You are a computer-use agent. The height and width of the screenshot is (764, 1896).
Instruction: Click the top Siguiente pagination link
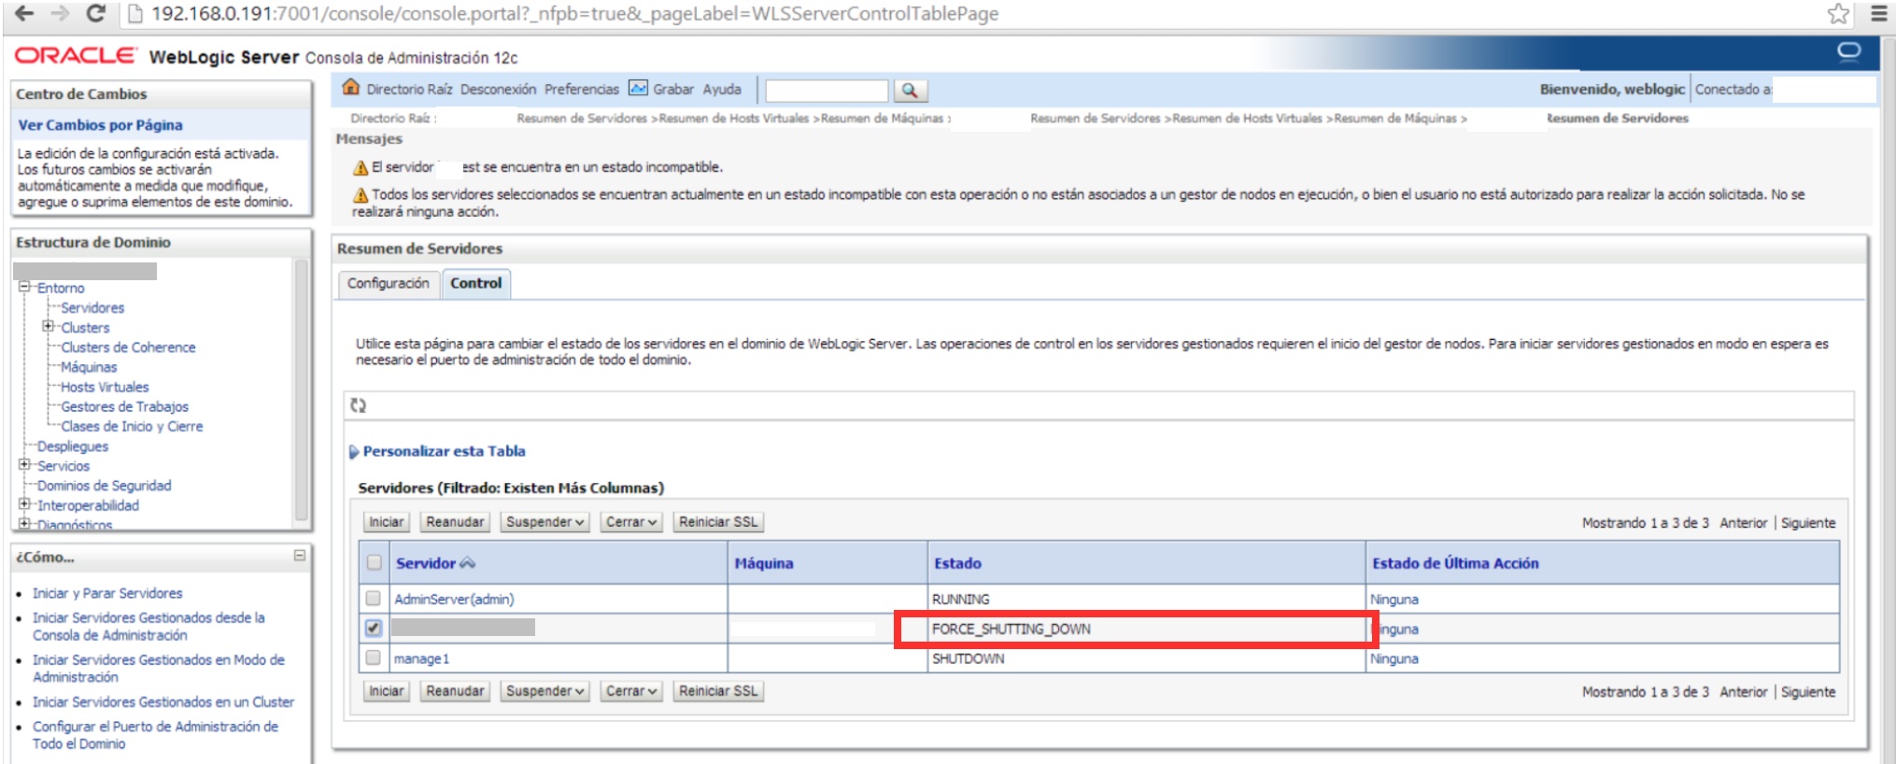pyautogui.click(x=1808, y=523)
